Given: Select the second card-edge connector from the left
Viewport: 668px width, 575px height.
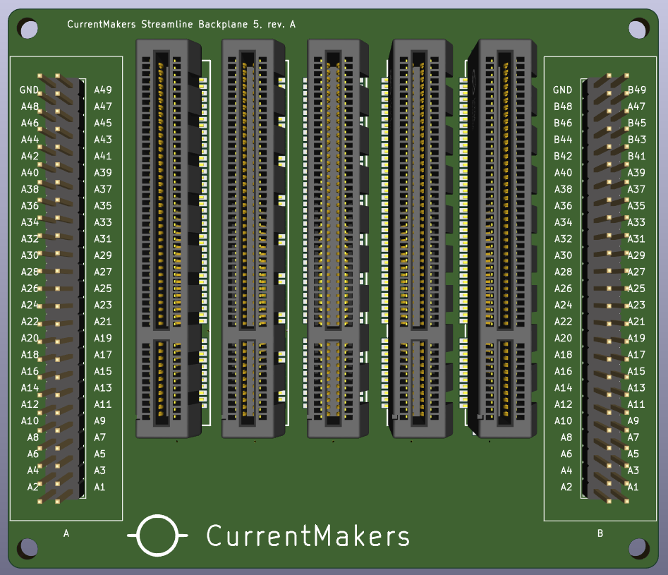Looking at the screenshot, I should [x=253, y=238].
